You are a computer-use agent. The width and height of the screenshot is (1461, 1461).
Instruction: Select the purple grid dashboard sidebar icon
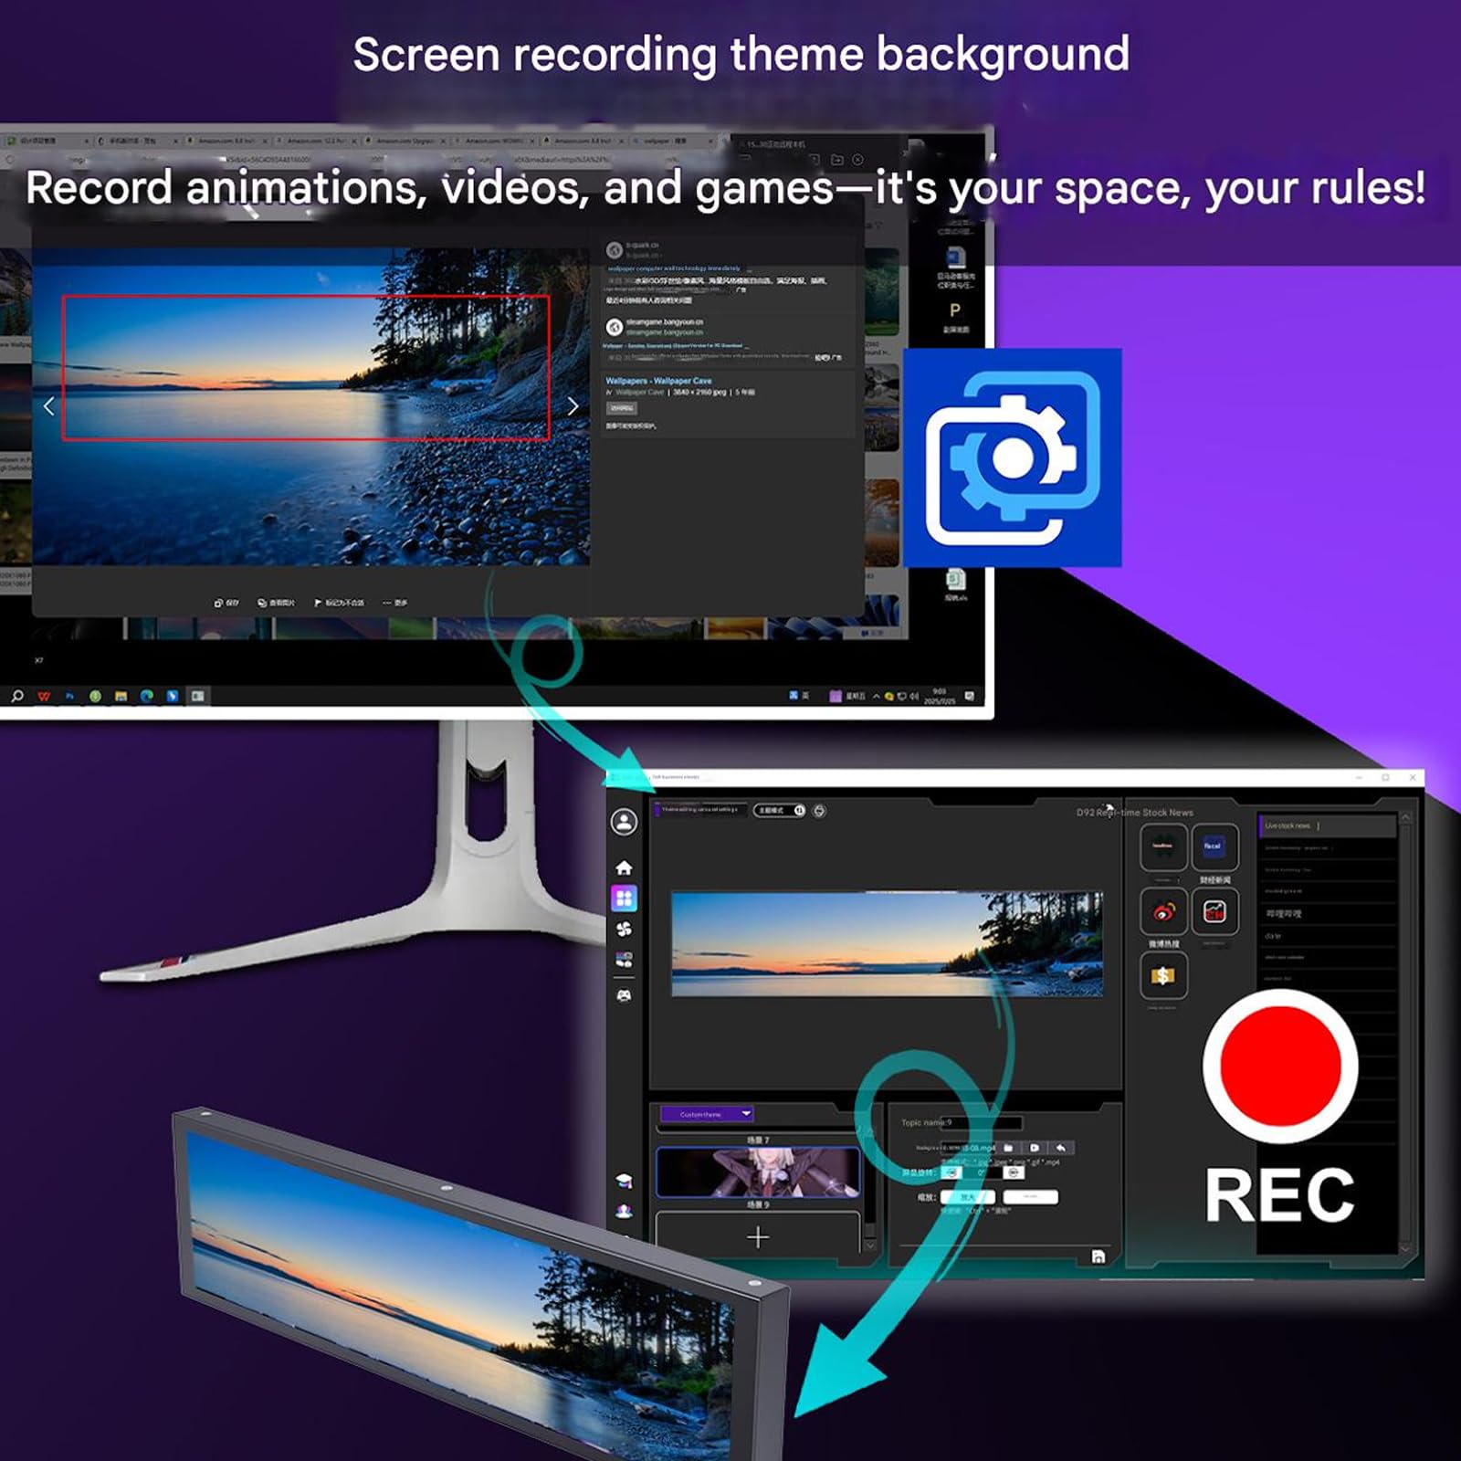625,899
